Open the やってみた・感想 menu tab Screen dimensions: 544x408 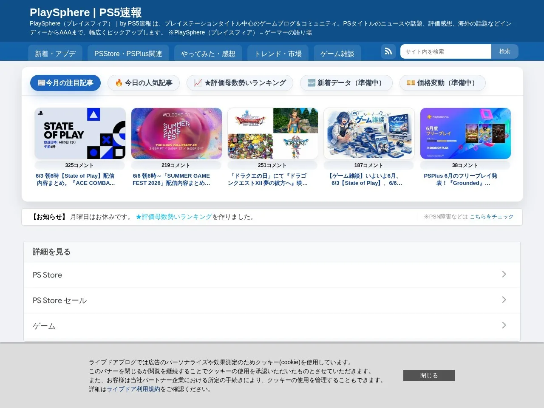(x=208, y=53)
